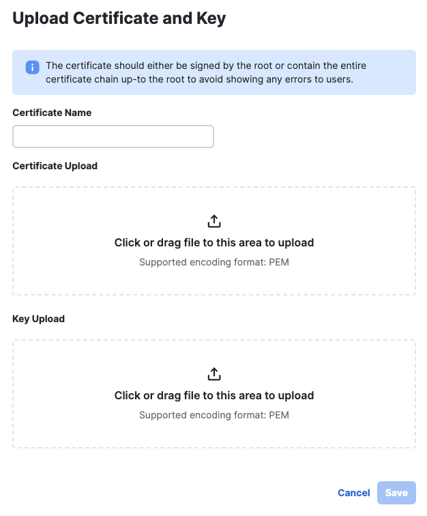Click the upload prompt text in Certificate Upload
This screenshot has width=427, height=516.
[214, 242]
